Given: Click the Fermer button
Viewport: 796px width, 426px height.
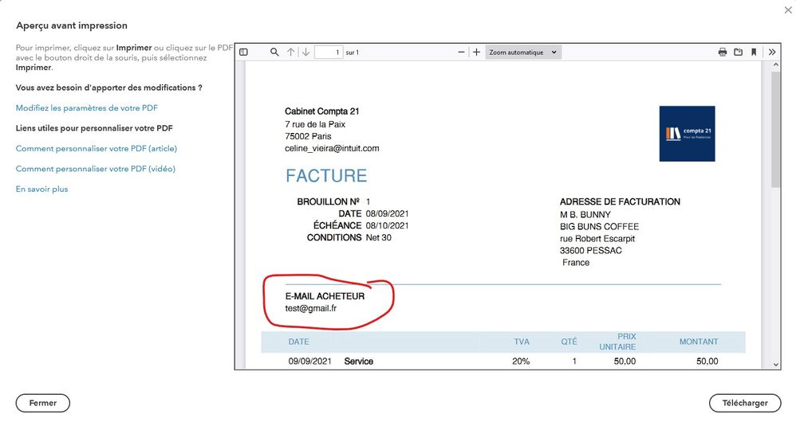Looking at the screenshot, I should [x=42, y=403].
